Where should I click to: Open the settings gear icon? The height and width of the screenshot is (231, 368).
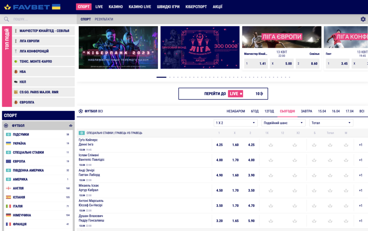363,19
